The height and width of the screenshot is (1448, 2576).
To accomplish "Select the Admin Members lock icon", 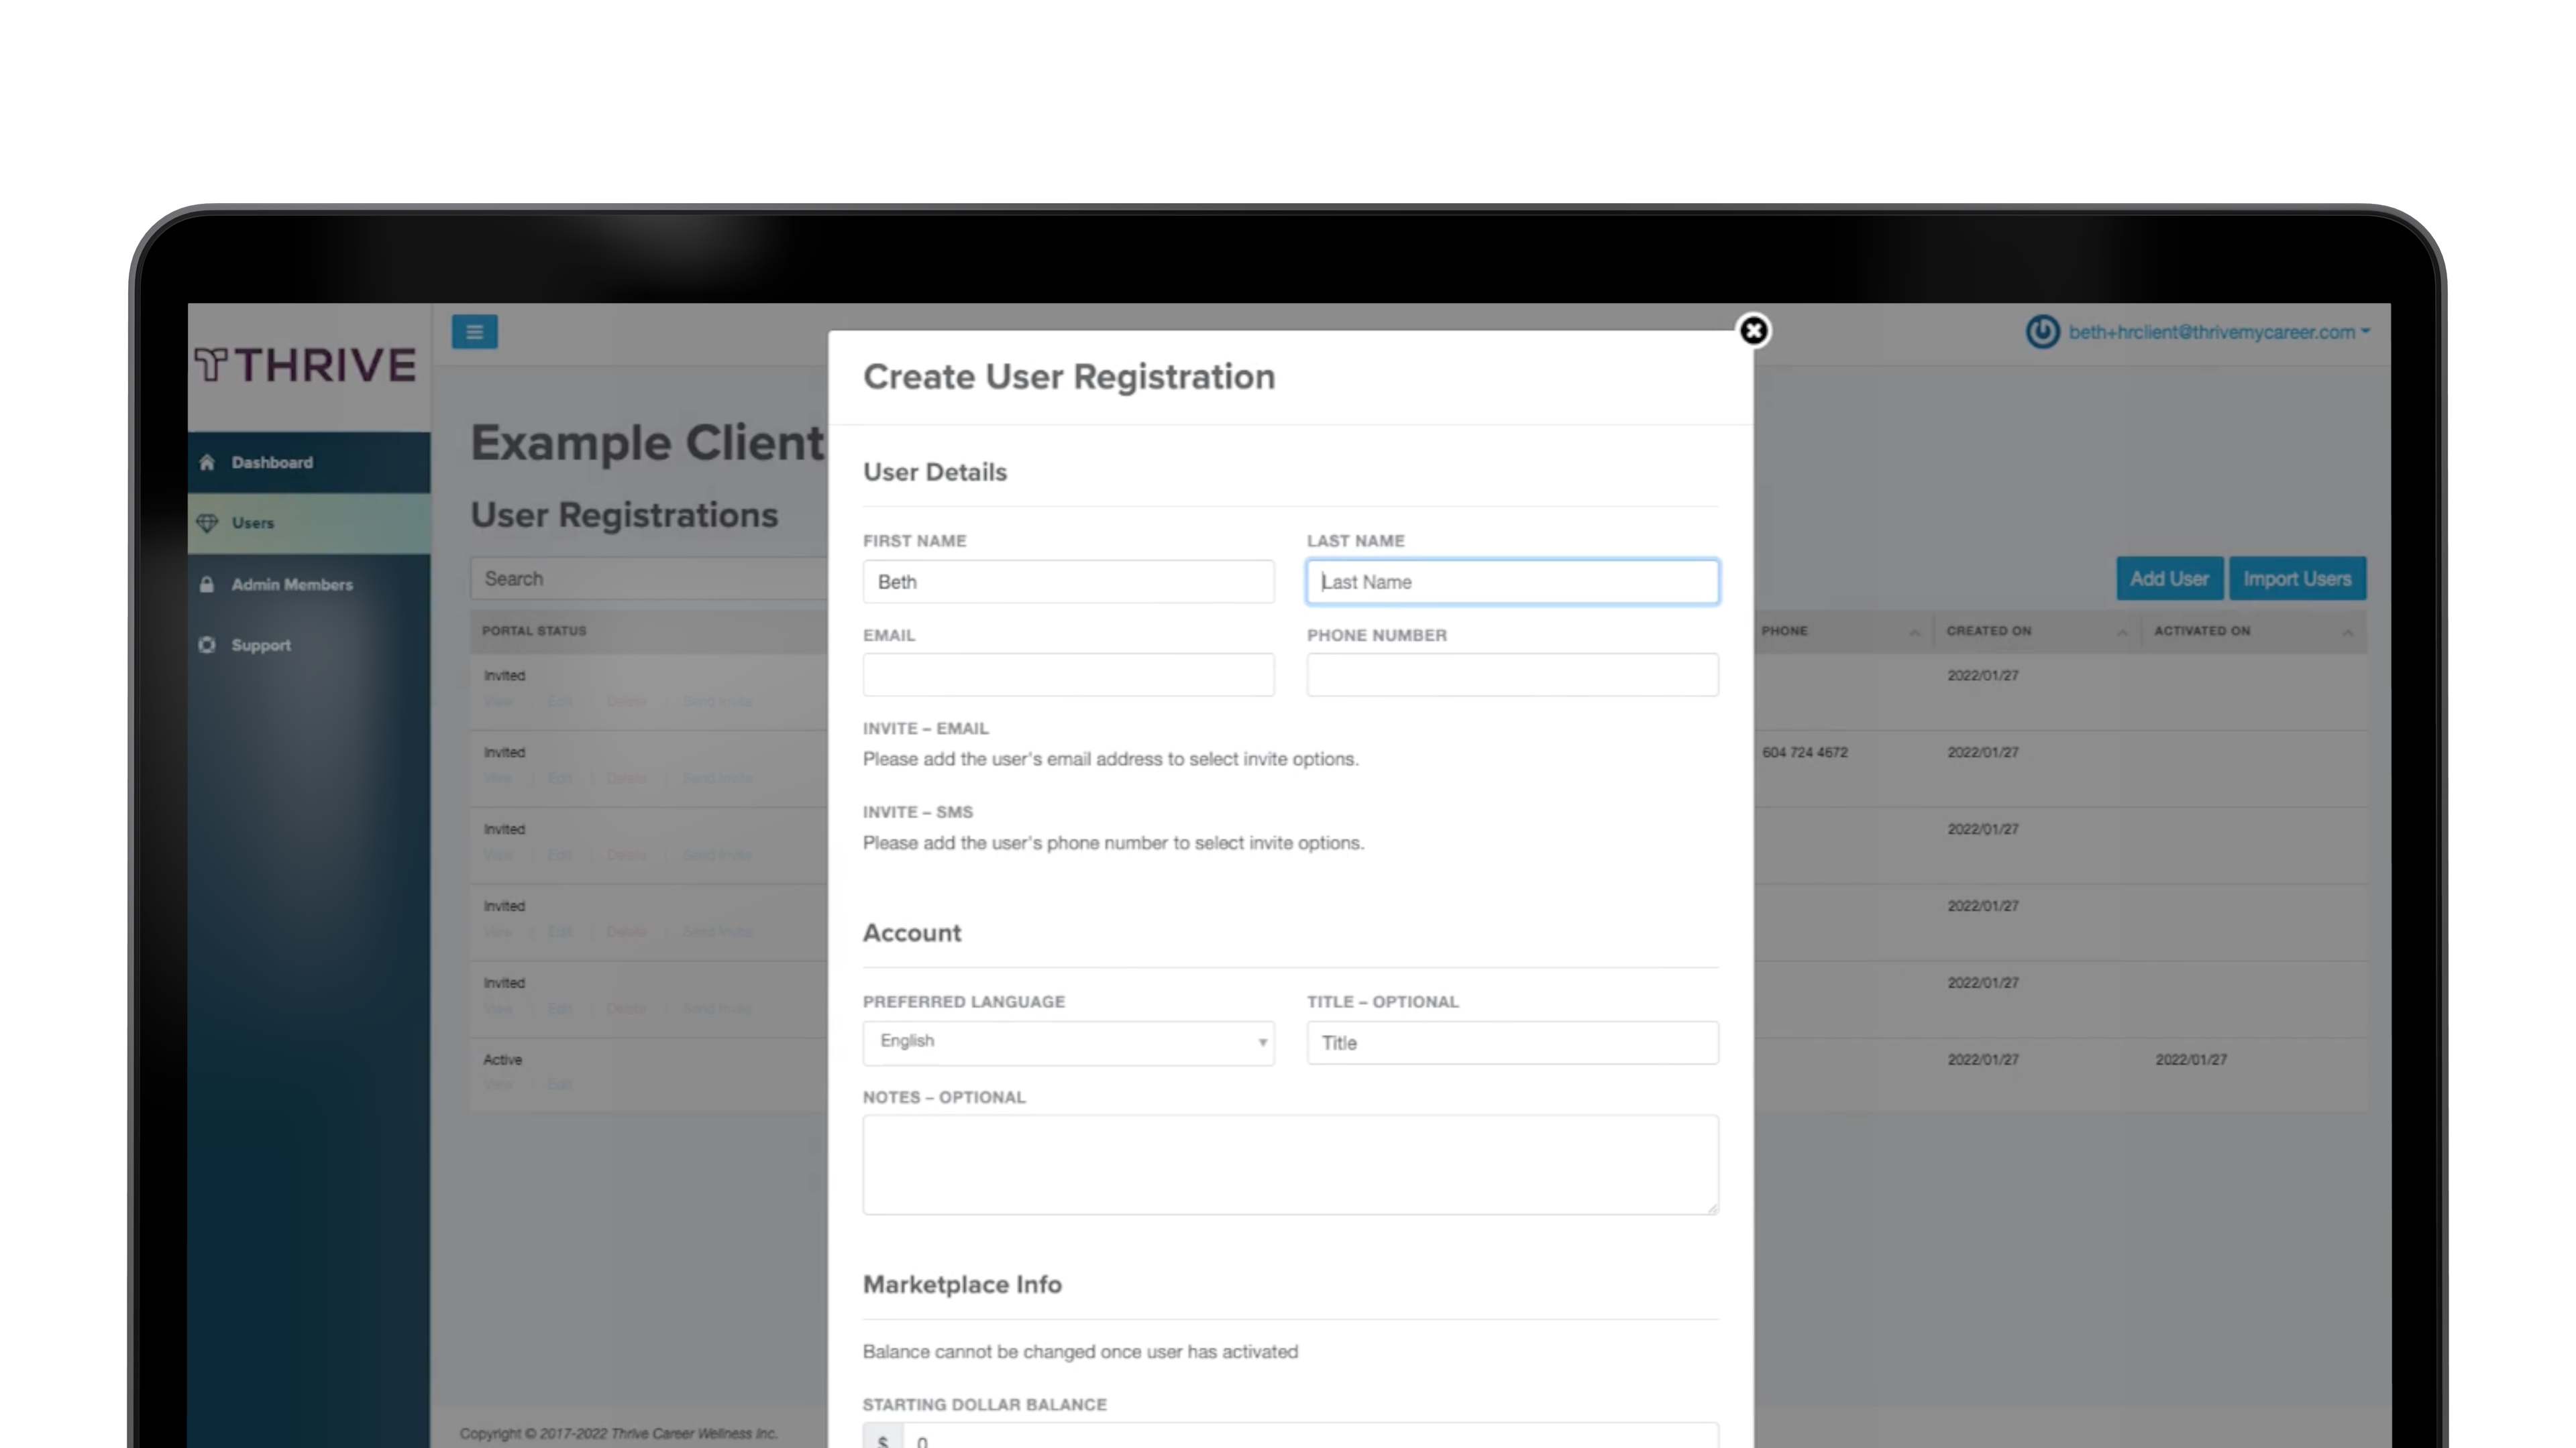I will pos(207,584).
